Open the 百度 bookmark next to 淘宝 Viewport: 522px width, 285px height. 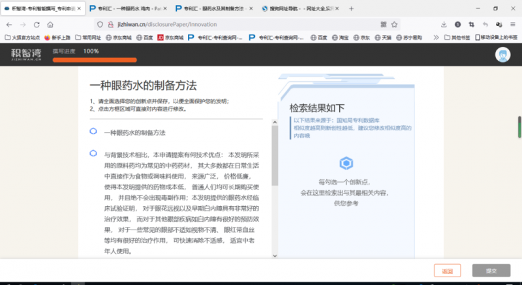pyautogui.click(x=319, y=38)
